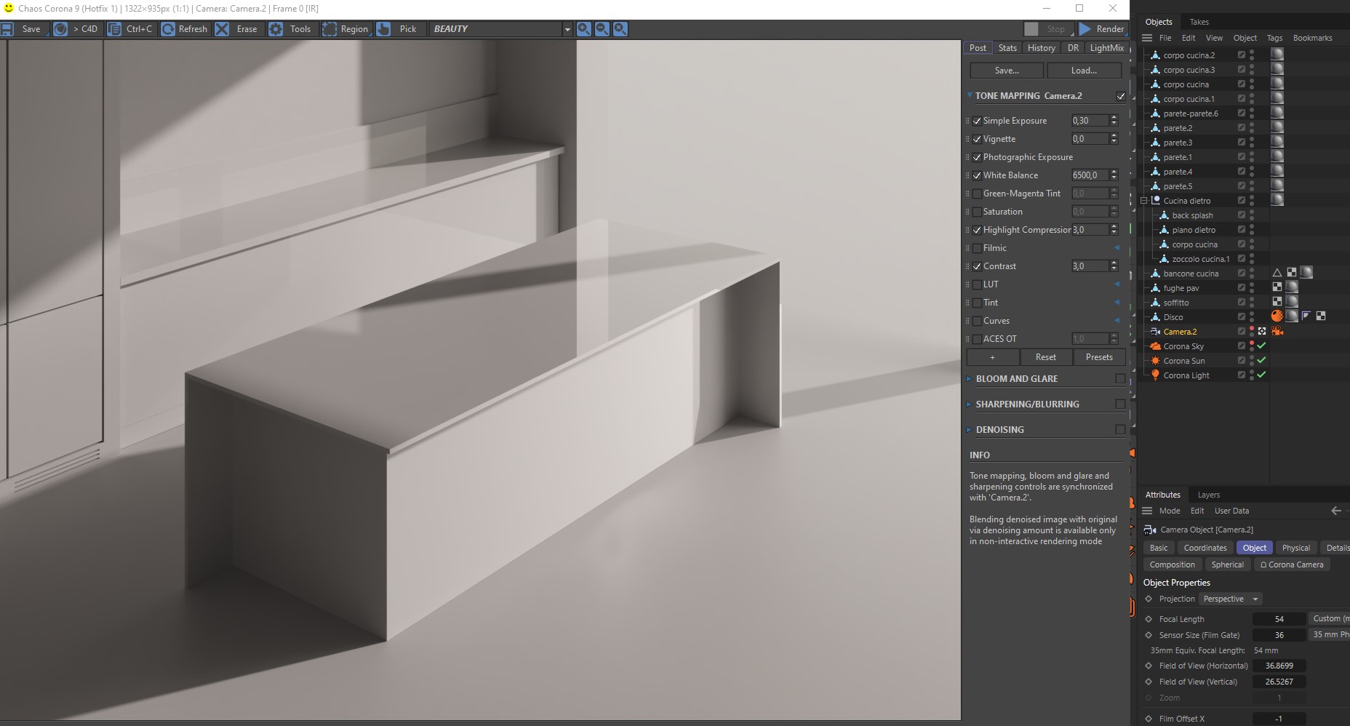Reset the tone mapping operators

pos(1046,357)
